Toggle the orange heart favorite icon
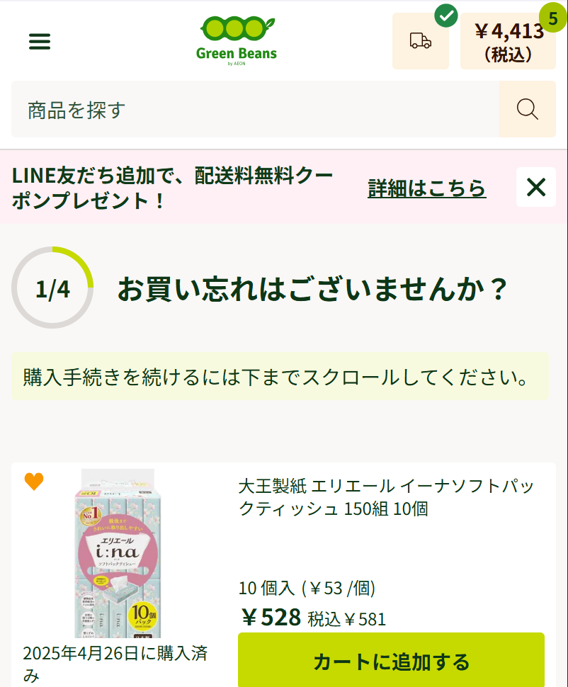 click(x=34, y=482)
